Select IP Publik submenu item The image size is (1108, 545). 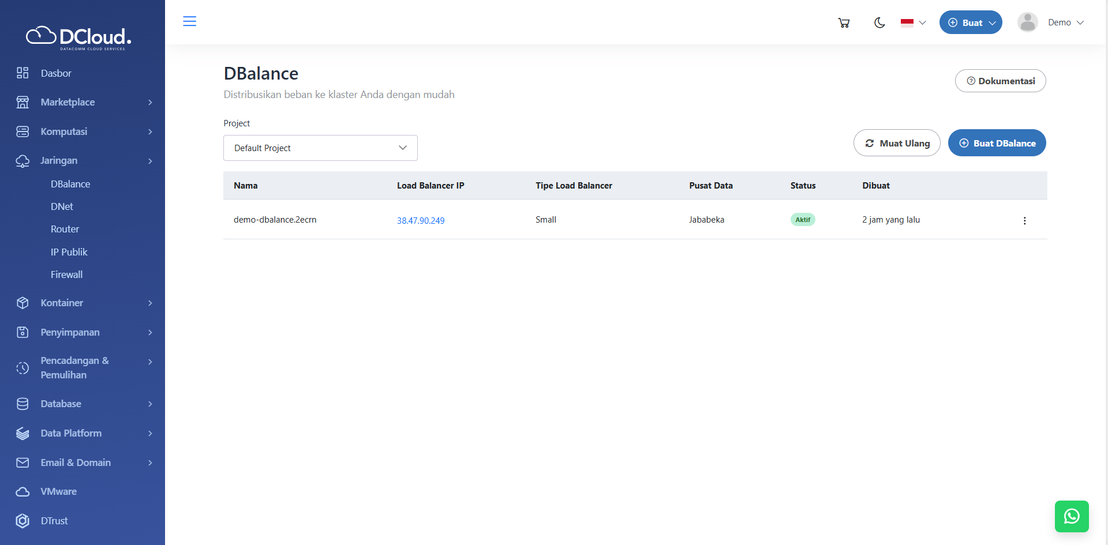[69, 252]
